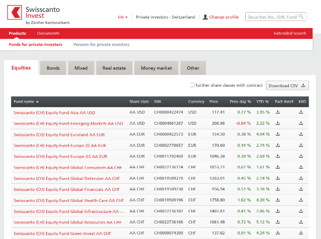The height and width of the screenshot is (239, 321).
Task: Download KIID for Equity Fund Asia AA USD
Action: click(301, 112)
